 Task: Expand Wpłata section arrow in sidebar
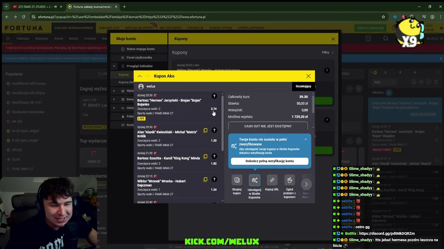(114, 91)
